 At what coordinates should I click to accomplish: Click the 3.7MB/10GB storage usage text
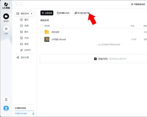pyautogui.click(x=20, y=108)
